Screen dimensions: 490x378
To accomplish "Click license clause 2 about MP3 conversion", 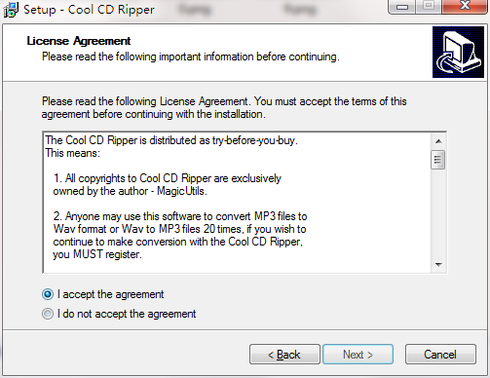I will point(180,236).
